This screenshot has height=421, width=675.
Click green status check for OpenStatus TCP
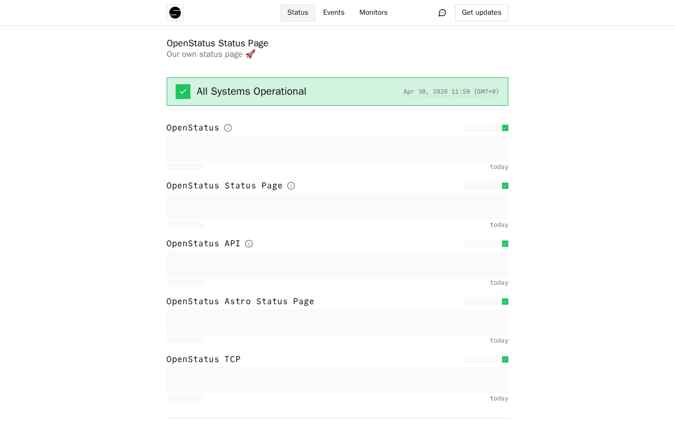(505, 359)
